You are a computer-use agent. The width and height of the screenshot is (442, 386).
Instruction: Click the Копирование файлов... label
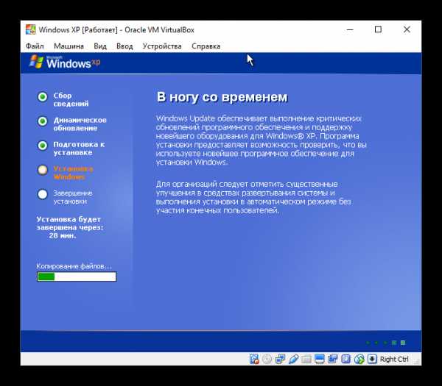pyautogui.click(x=74, y=266)
